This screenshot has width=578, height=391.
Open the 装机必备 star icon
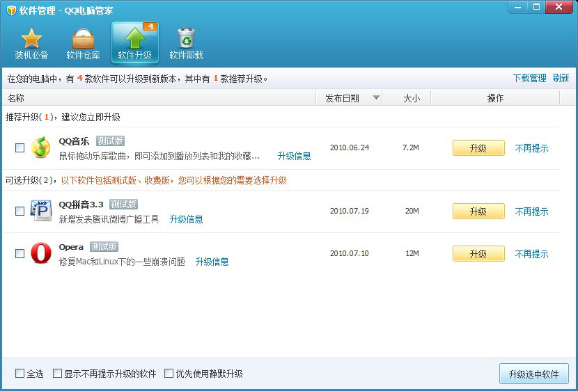[31, 39]
